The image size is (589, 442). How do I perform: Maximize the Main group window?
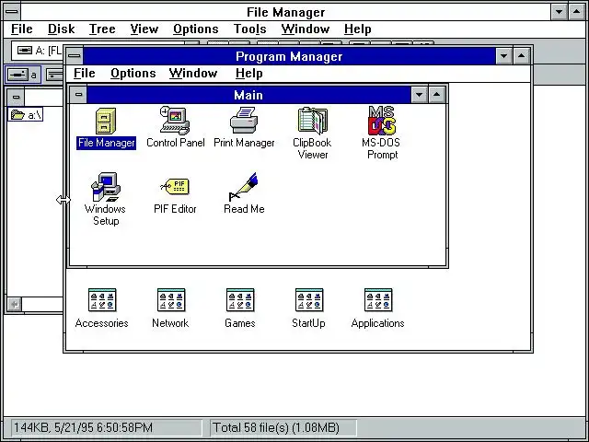(436, 95)
